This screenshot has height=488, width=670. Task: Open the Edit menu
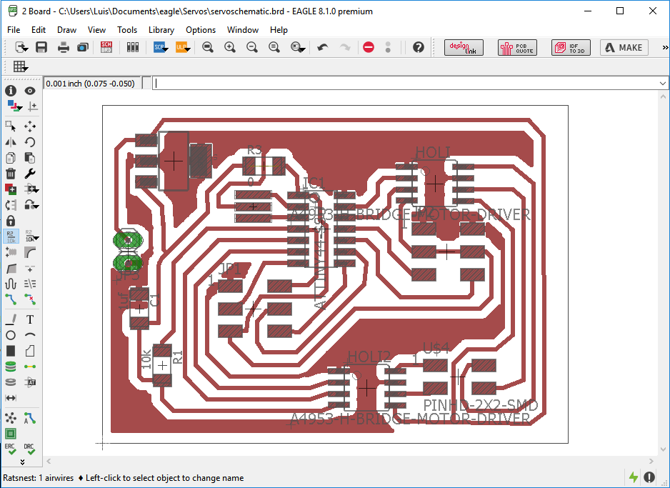(x=39, y=30)
